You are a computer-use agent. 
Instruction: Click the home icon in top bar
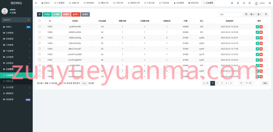click(232, 3)
